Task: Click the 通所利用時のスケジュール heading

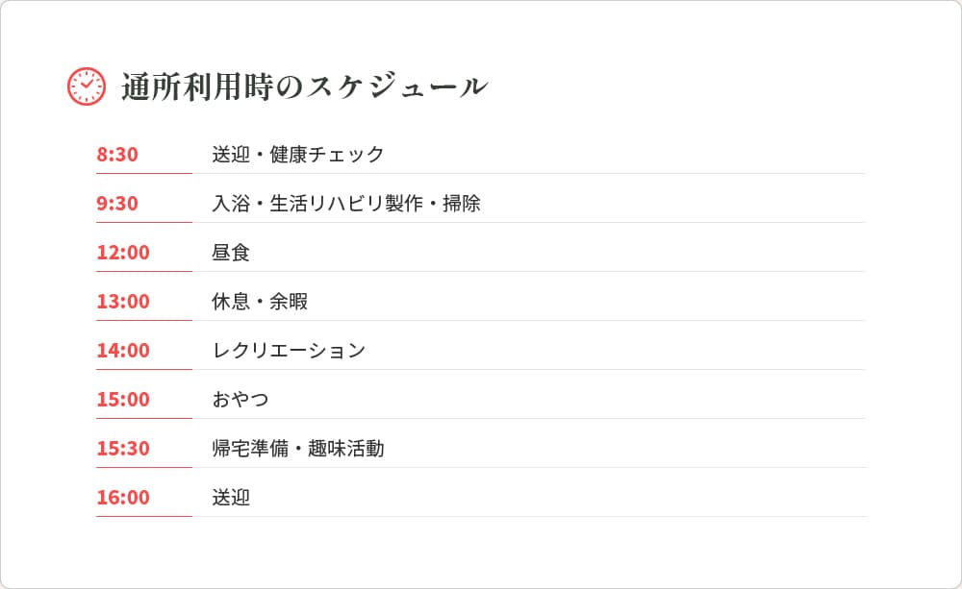Action: point(304,86)
